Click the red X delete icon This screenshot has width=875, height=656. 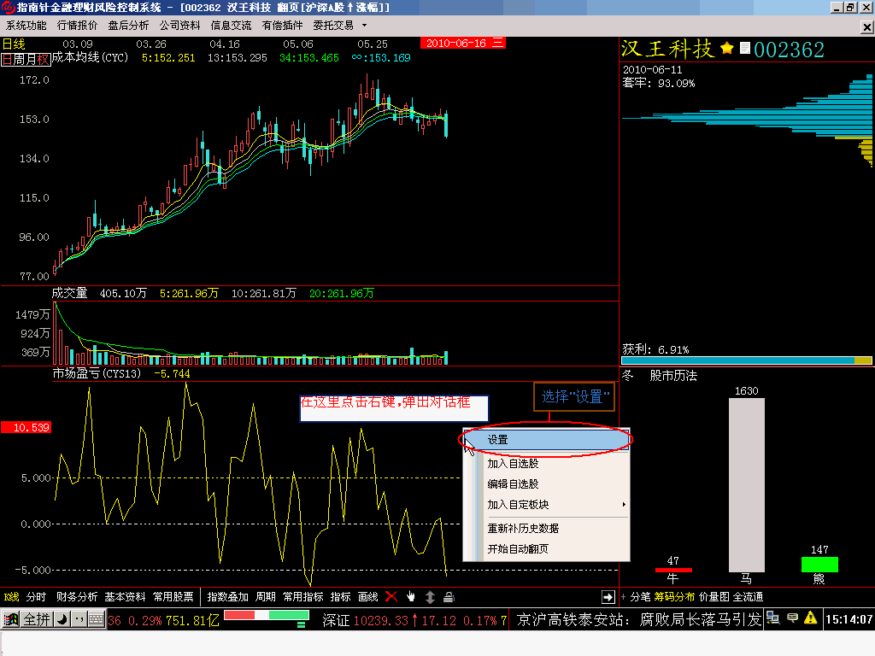pyautogui.click(x=391, y=597)
